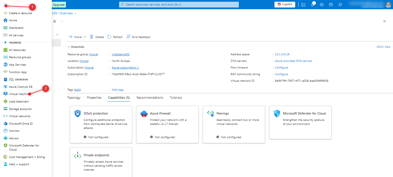Open the DDoS protection card
393x177 pixels.
[x=101, y=124]
